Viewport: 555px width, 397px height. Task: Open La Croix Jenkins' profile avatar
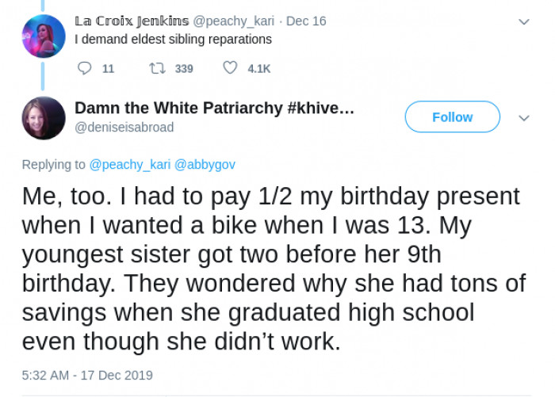click(x=44, y=37)
